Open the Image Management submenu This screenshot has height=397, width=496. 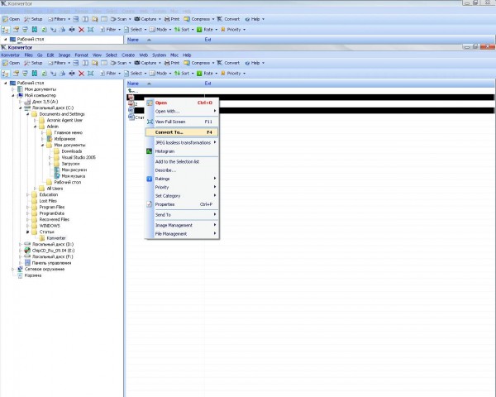point(182,226)
